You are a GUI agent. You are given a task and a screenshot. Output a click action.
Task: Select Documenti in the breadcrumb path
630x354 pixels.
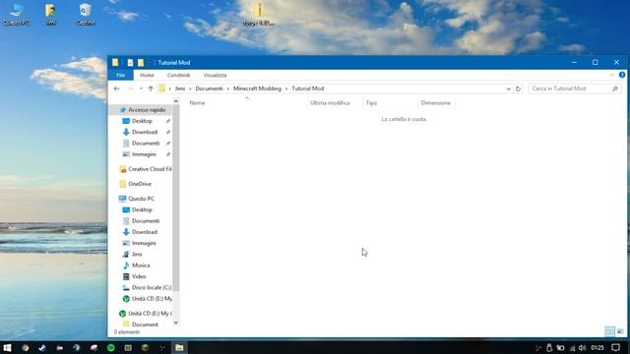point(209,88)
